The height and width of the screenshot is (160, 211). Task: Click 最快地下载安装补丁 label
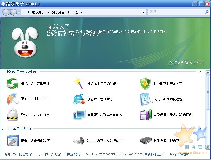168,84
